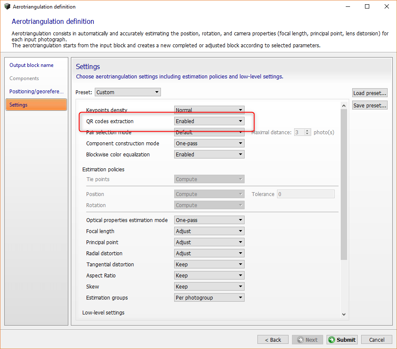This screenshot has height=349, width=397.
Task: Open the Estimation groups dropdown
Action: (x=209, y=298)
